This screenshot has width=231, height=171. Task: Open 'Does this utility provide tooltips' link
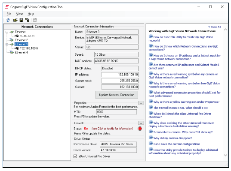pyautogui.click(x=183, y=151)
